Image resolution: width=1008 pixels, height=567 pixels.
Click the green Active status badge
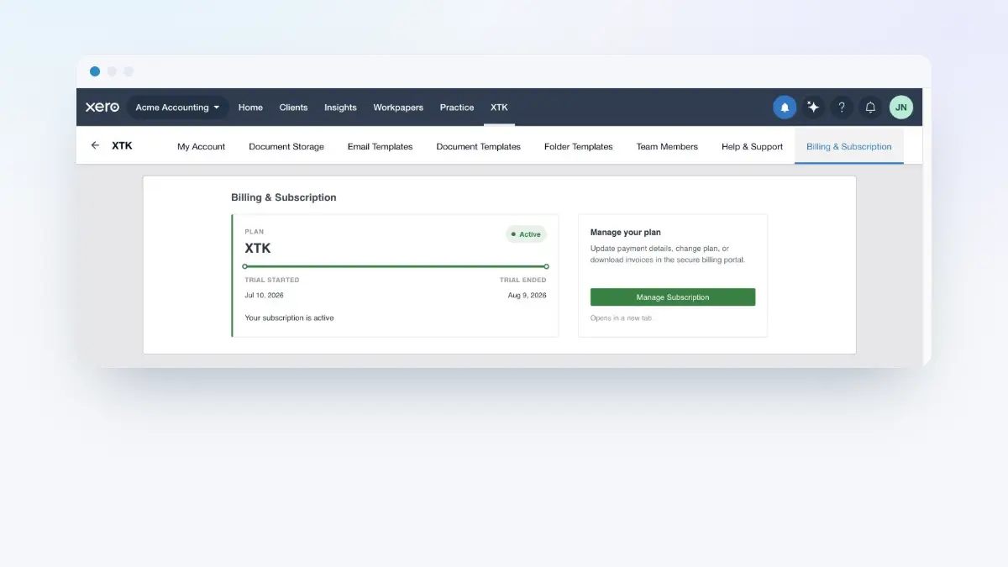tap(526, 234)
